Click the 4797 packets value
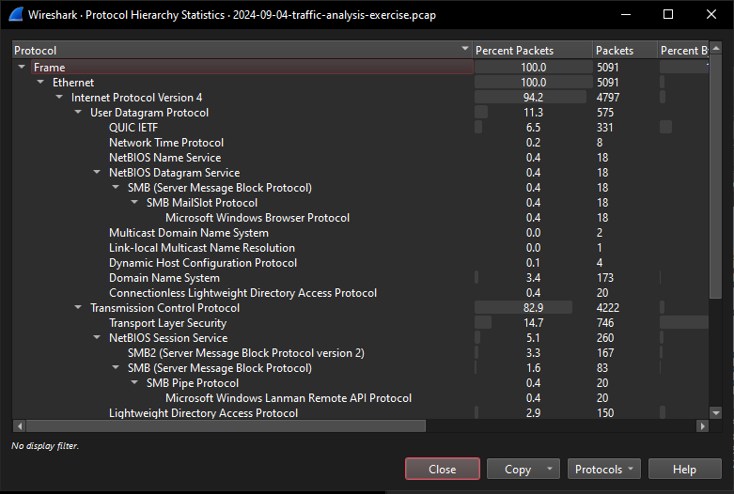734x494 pixels. (608, 98)
